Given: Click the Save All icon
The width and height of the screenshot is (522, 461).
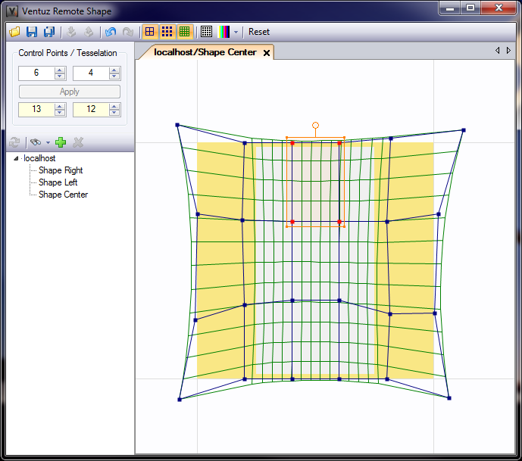Looking at the screenshot, I should tap(49, 32).
